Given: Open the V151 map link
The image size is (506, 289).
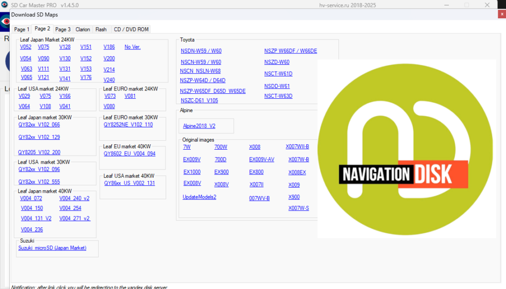Looking at the screenshot, I should (86, 47).
